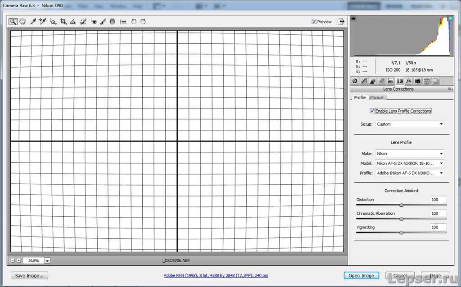461x287 pixels.
Task: Activate the Crop tool
Action: pyautogui.click(x=63, y=22)
